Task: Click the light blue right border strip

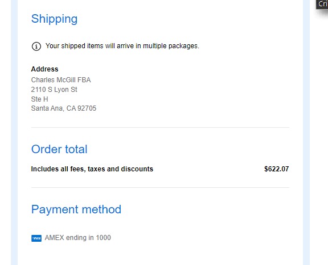Action: 306,132
